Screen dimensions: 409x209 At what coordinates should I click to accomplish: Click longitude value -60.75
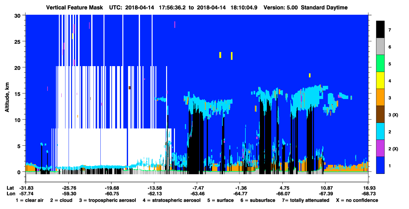pyautogui.click(x=111, y=194)
